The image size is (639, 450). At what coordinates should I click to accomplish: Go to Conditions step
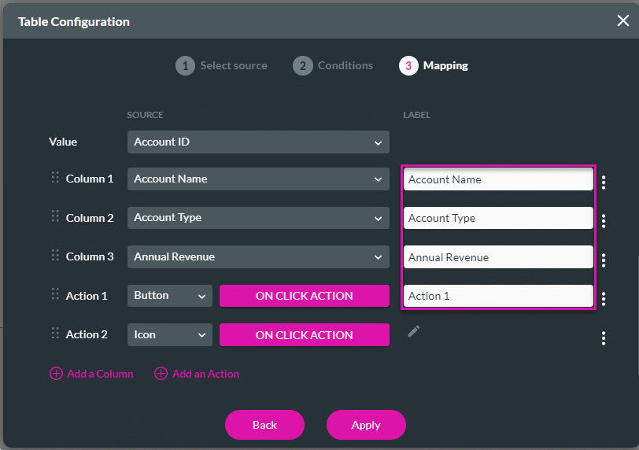point(333,65)
